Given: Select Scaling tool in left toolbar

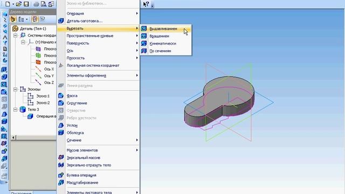Looking at the screenshot, I should click(4, 158).
